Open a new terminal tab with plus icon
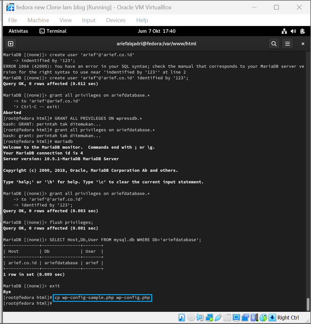 click(11, 44)
